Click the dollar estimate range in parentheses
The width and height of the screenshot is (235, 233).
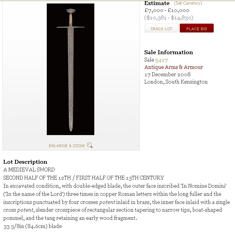pos(169,18)
